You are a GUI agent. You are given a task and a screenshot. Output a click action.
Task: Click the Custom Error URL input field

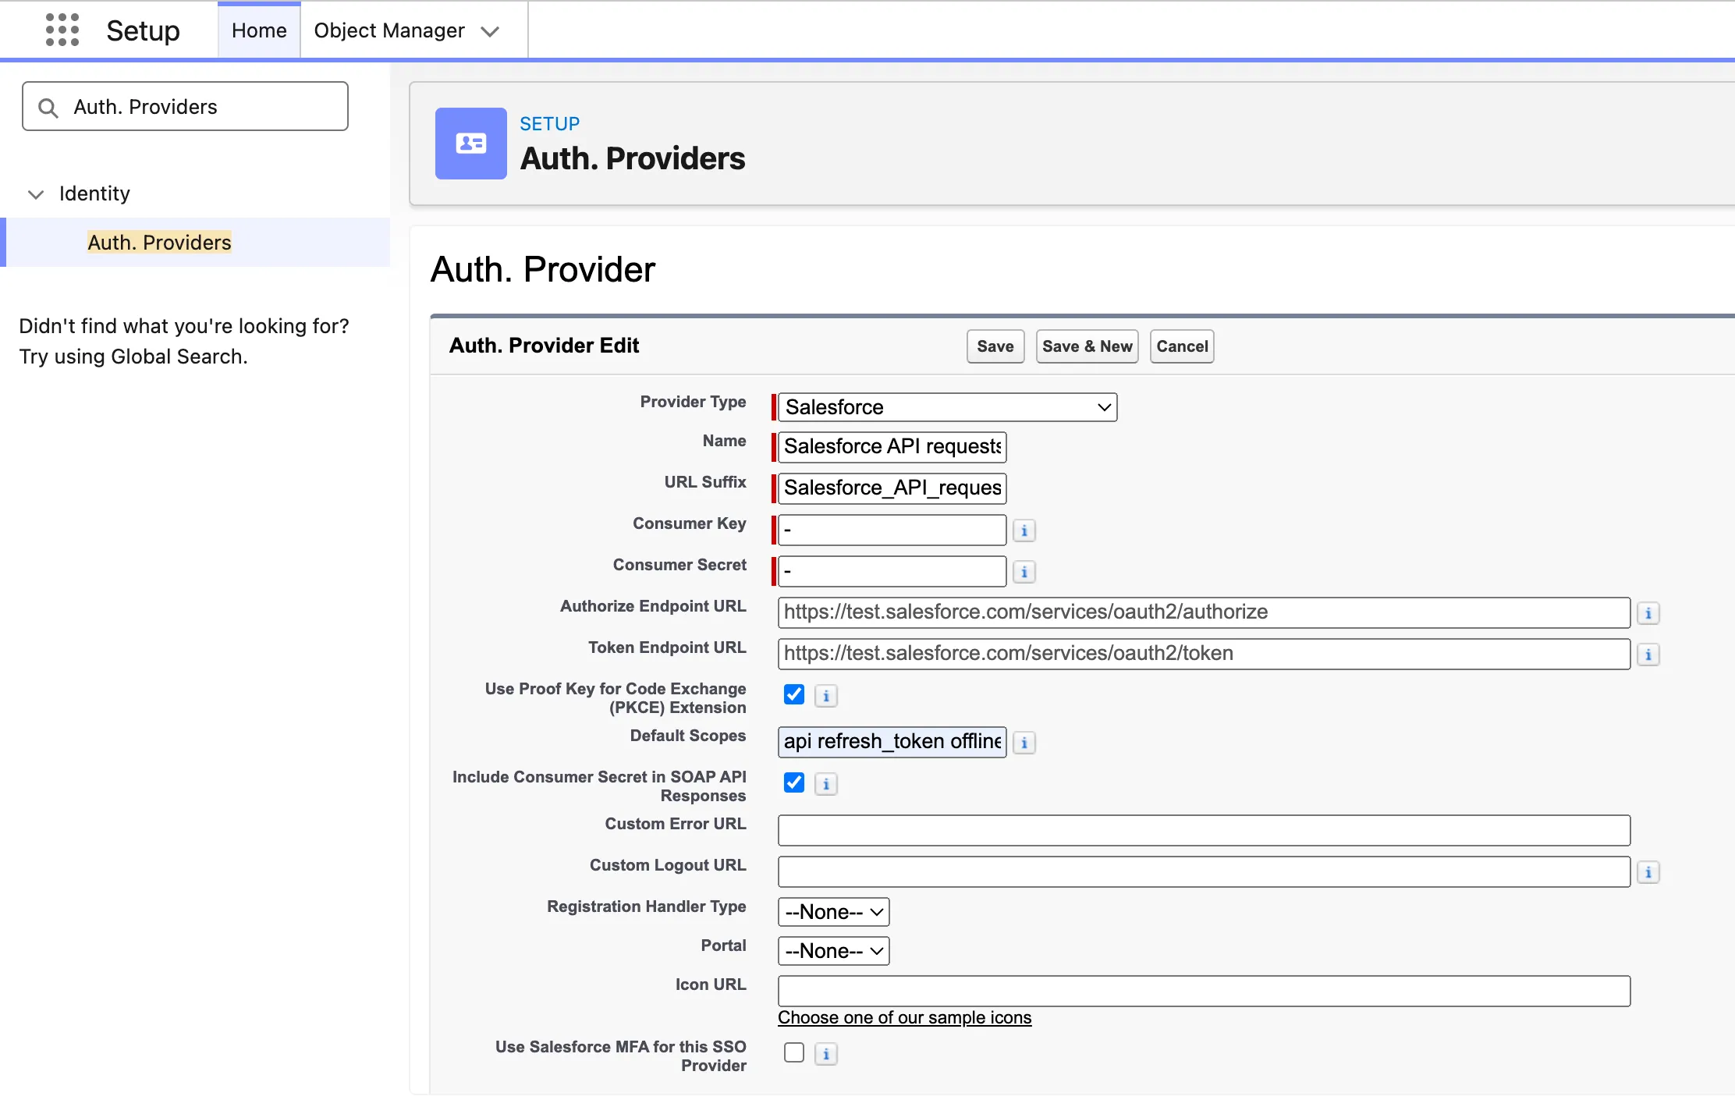1203,830
